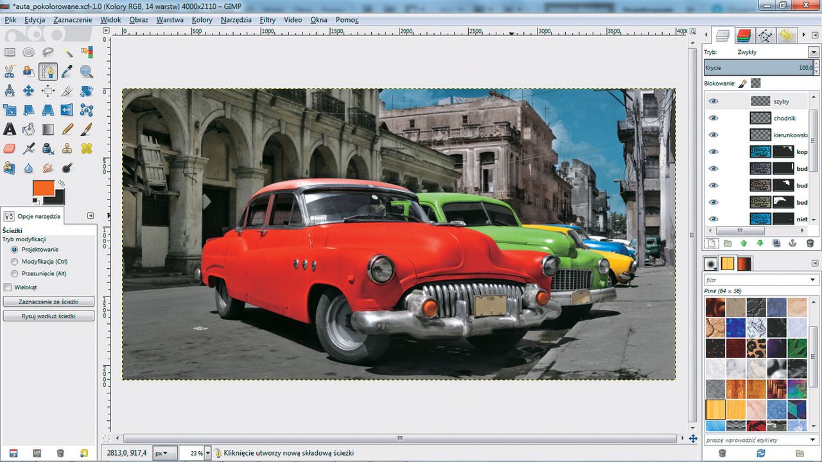This screenshot has height=462, width=822.
Task: Raise the layer with green up arrow
Action: click(744, 243)
